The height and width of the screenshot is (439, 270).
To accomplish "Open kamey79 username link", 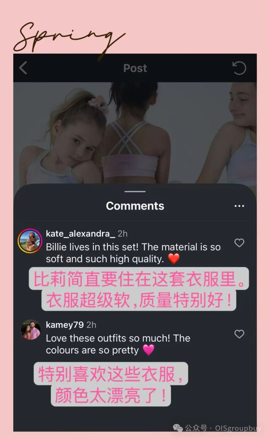I will click(x=65, y=325).
